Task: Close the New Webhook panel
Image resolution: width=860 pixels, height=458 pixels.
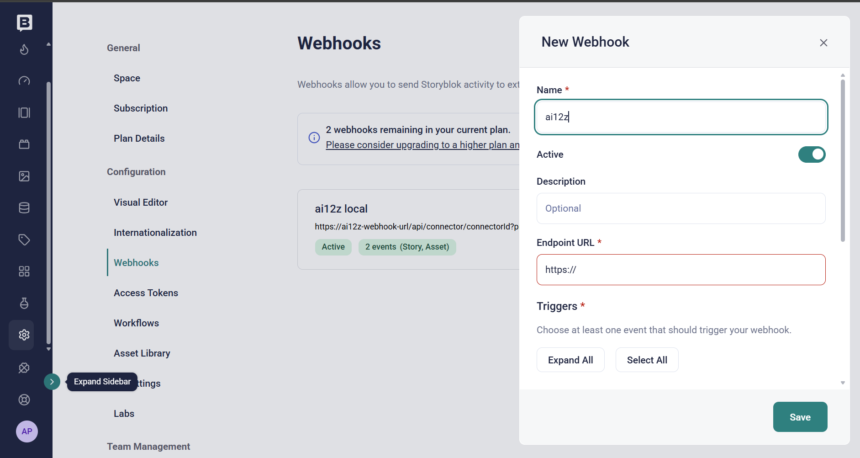Action: coord(823,43)
